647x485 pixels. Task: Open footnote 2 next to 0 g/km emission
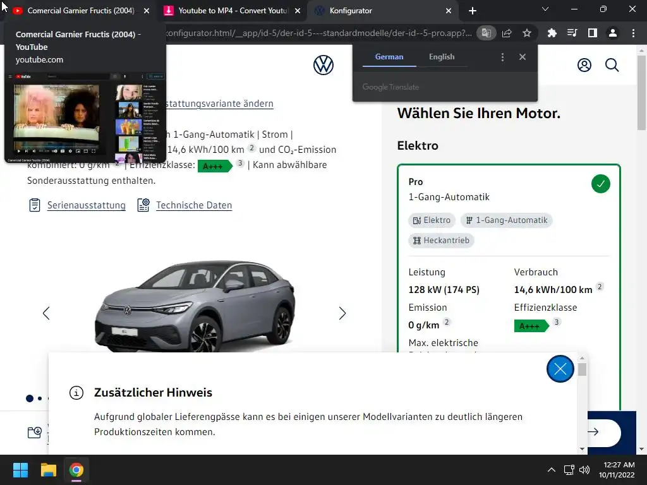coord(447,321)
